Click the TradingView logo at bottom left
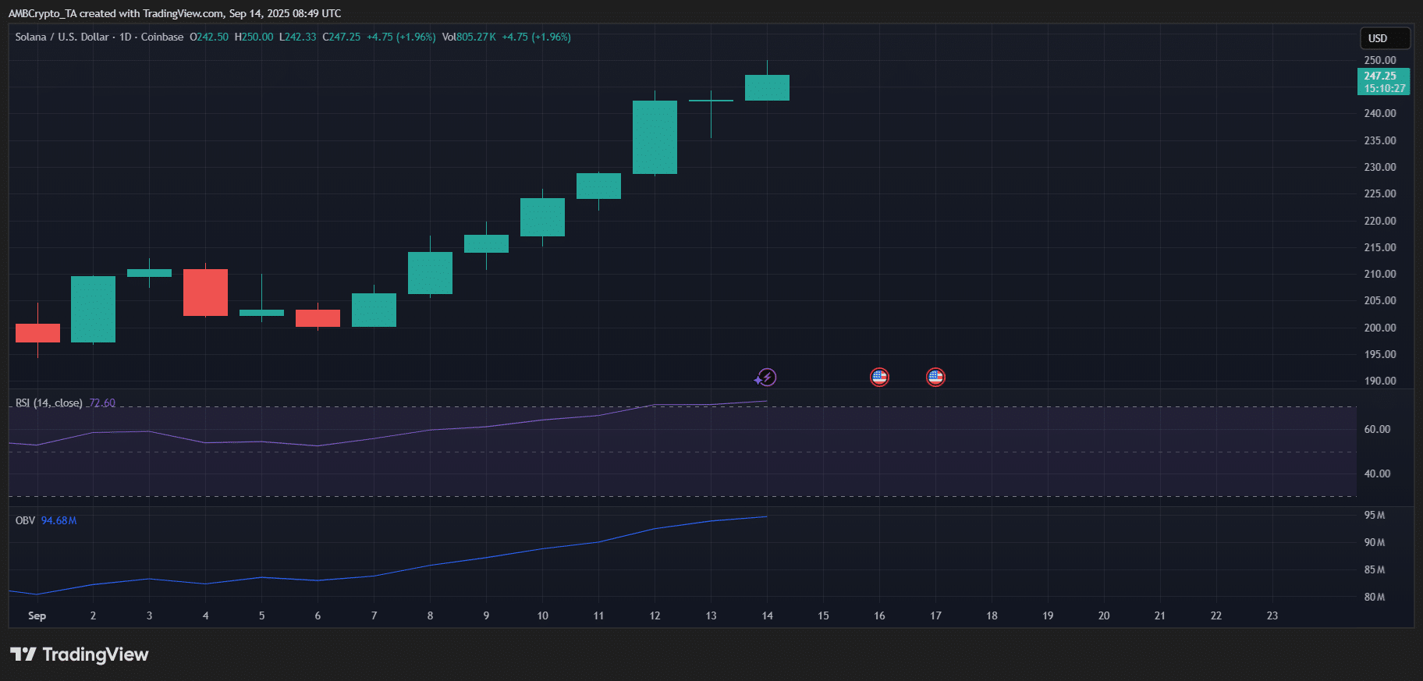The width and height of the screenshot is (1423, 681). 79,654
